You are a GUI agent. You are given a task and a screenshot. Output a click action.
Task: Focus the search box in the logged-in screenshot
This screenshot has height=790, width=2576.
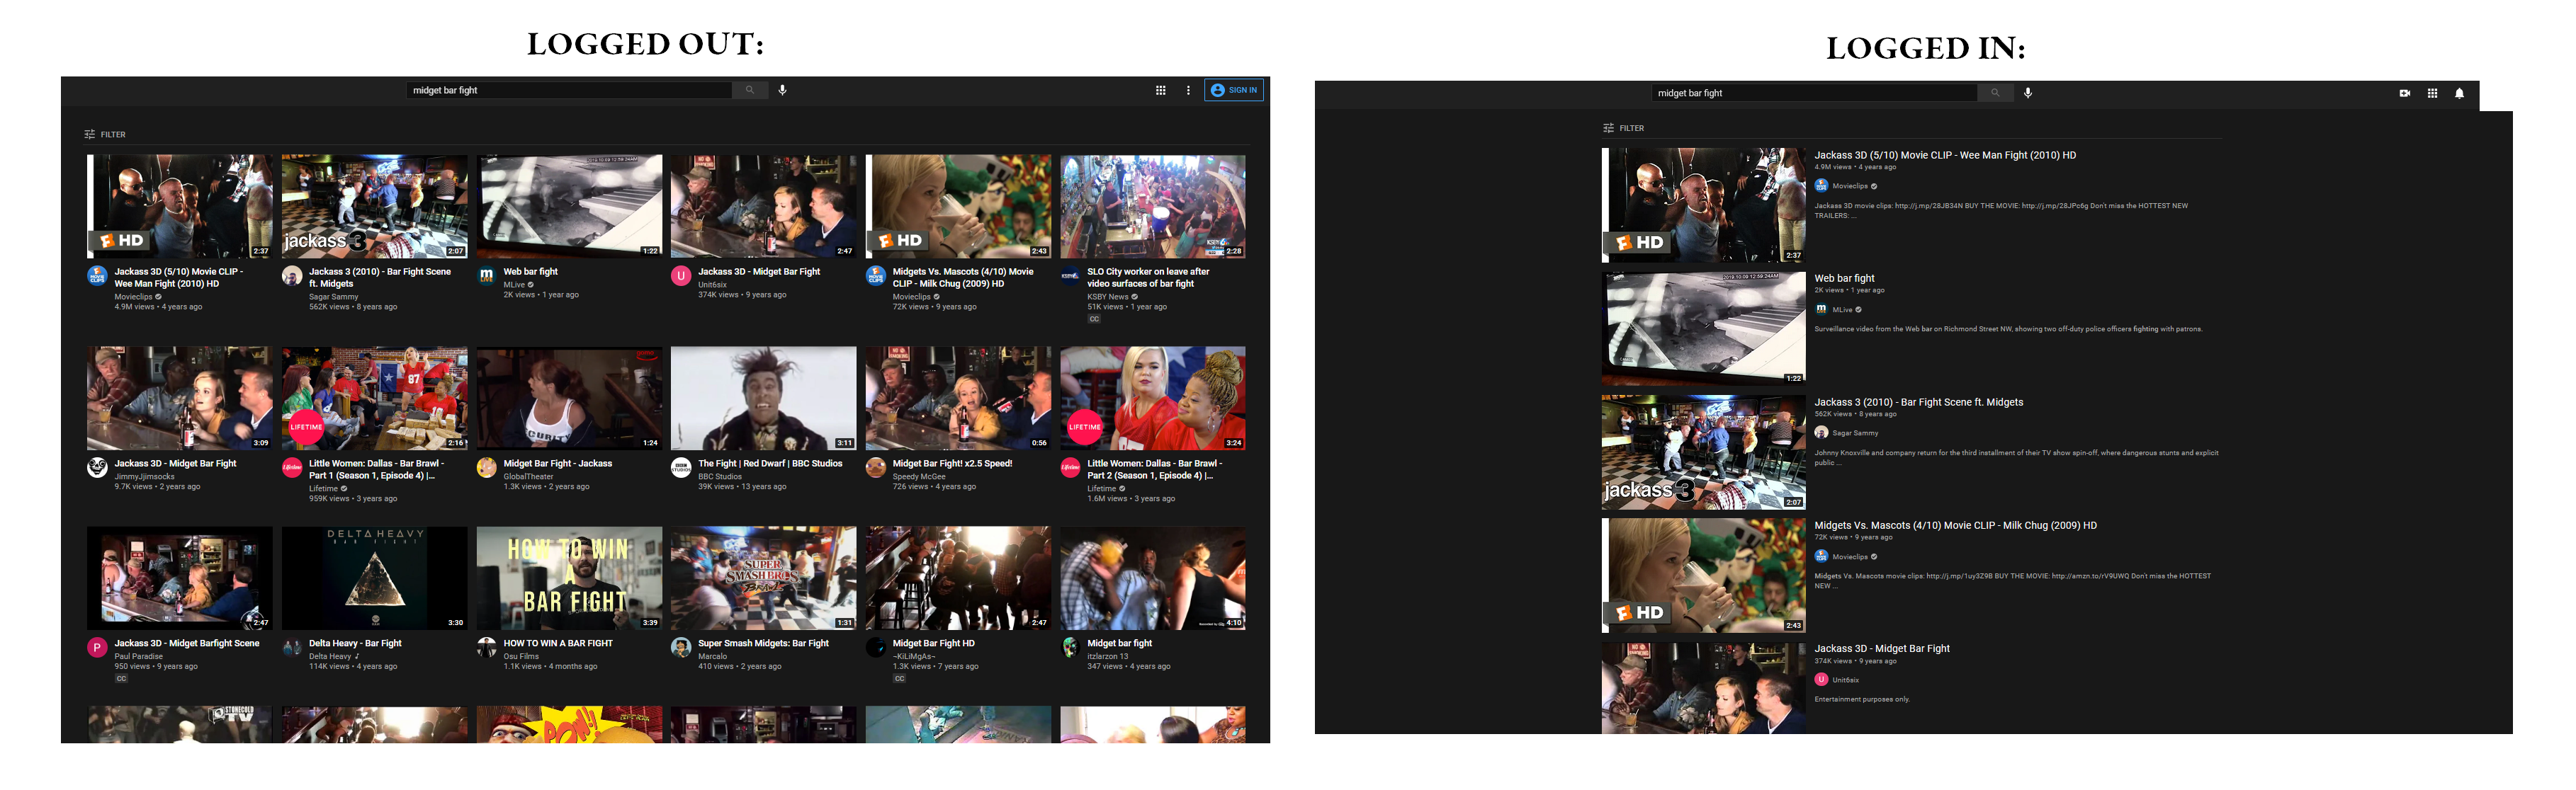click(1814, 93)
